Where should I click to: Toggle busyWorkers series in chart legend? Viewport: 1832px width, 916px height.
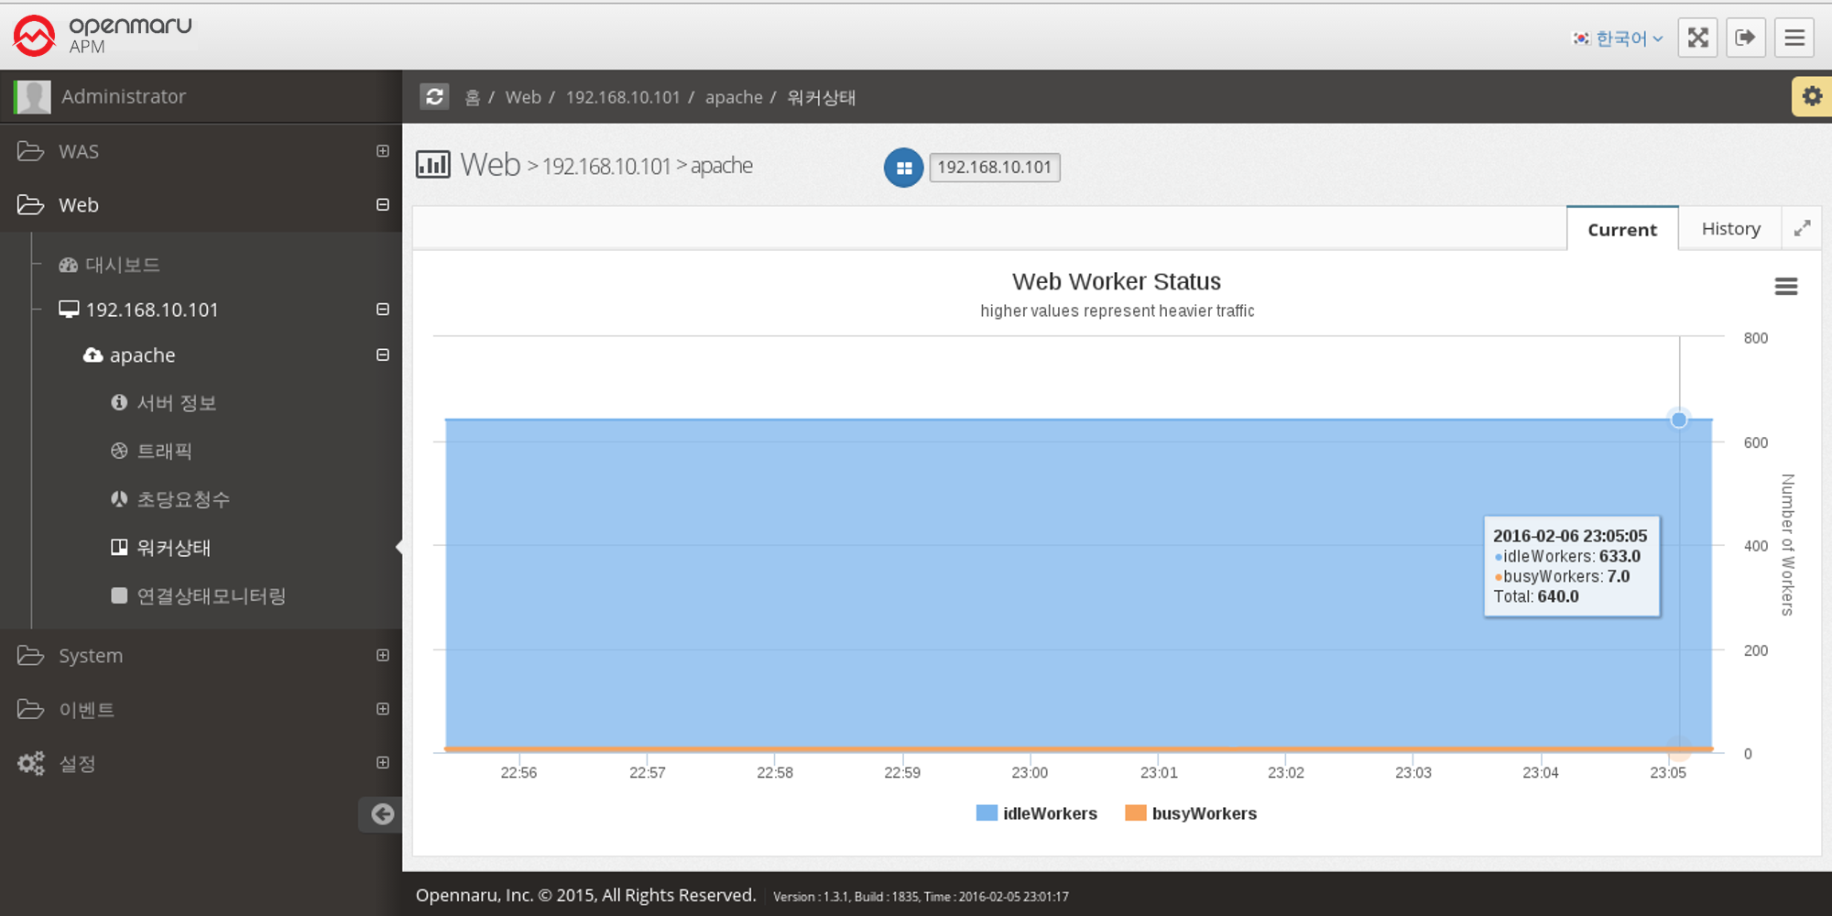[x=1191, y=813]
